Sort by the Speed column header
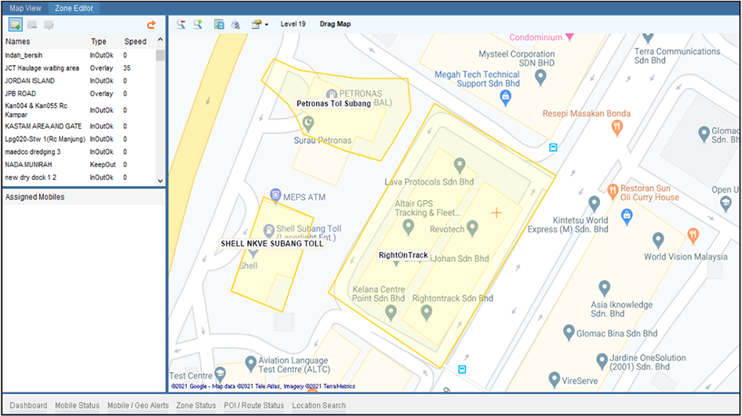The height and width of the screenshot is (416, 742). click(x=136, y=42)
